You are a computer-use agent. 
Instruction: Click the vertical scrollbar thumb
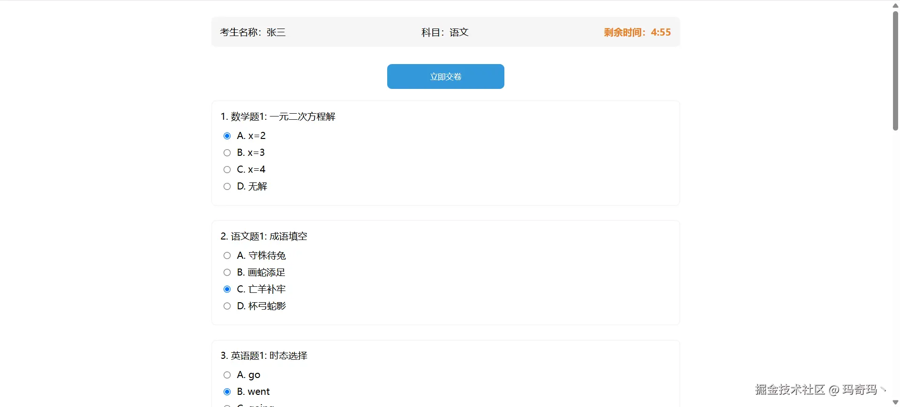coord(895,70)
